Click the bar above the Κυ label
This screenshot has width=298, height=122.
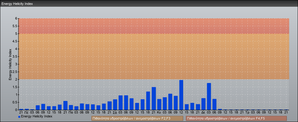pyautogui.click(x=159, y=105)
